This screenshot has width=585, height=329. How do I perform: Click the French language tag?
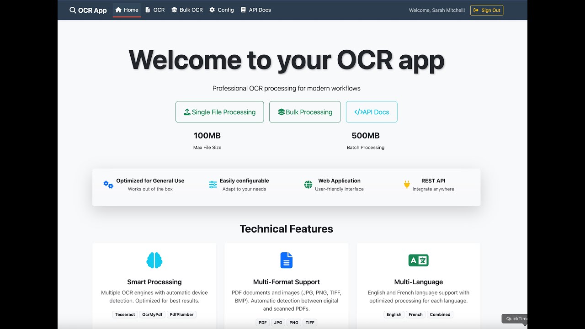[416, 314]
